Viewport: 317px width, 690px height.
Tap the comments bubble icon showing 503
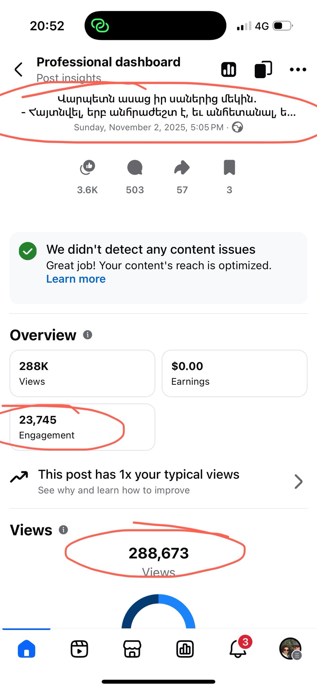[135, 168]
